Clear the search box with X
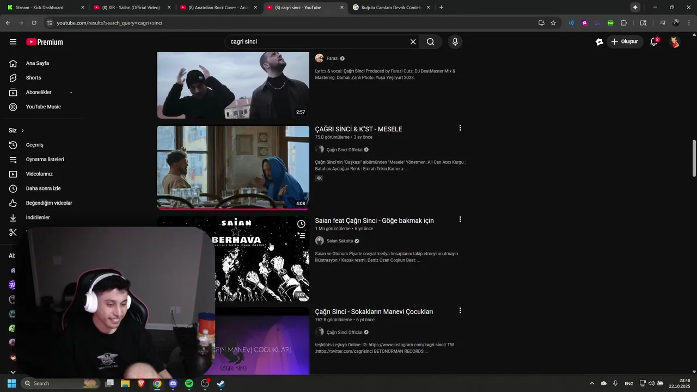697x392 pixels. (413, 42)
